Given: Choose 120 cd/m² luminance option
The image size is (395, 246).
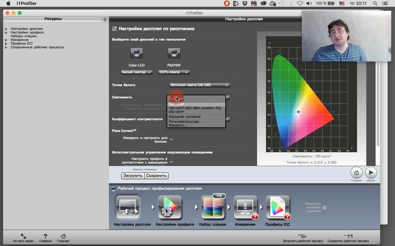Looking at the screenshot, I should (196, 104).
